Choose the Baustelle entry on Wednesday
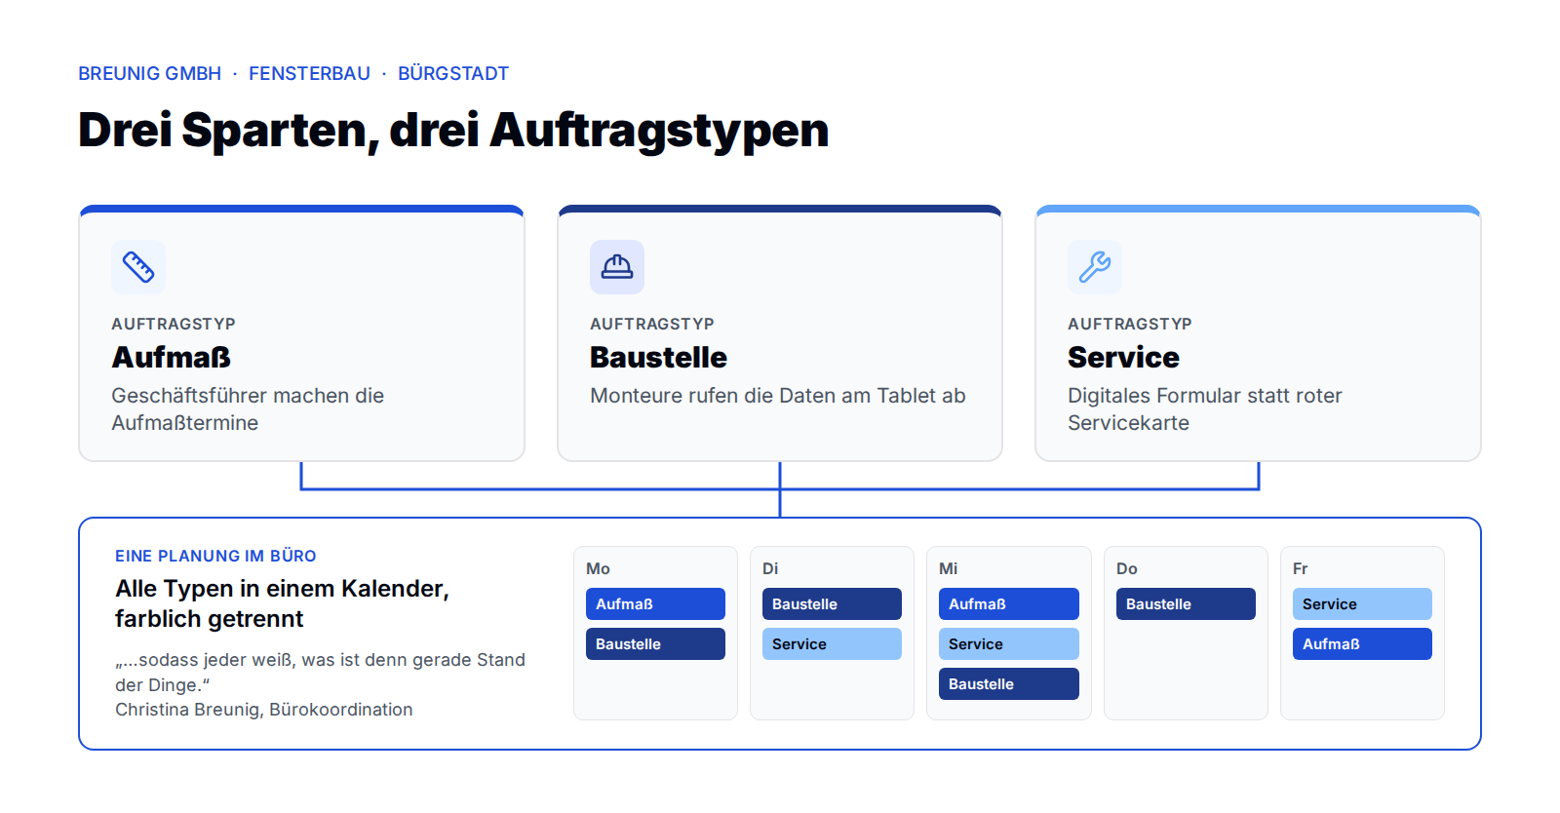This screenshot has width=1560, height=813. pos(1009,684)
